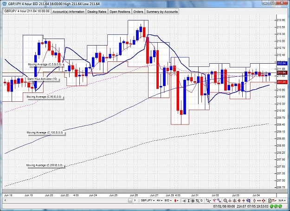Select the arrow pointer cursor tool

coord(208,200)
